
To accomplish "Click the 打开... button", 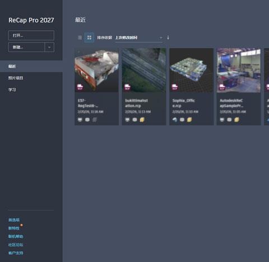I will [x=31, y=35].
